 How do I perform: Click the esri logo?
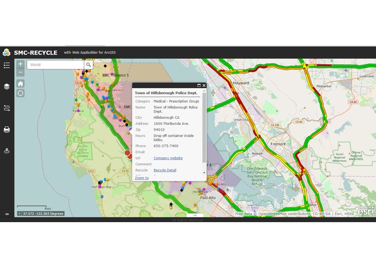365,211
